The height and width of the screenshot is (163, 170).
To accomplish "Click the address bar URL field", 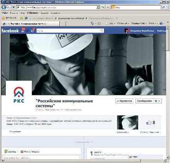I will [x=57, y=7].
